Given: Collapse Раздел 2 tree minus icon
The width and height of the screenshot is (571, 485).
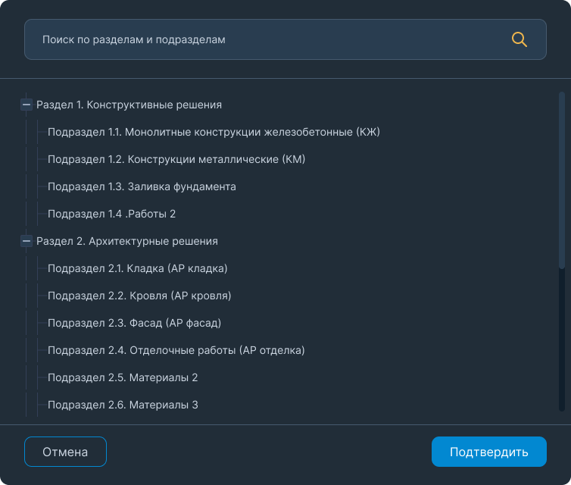Looking at the screenshot, I should pos(27,242).
